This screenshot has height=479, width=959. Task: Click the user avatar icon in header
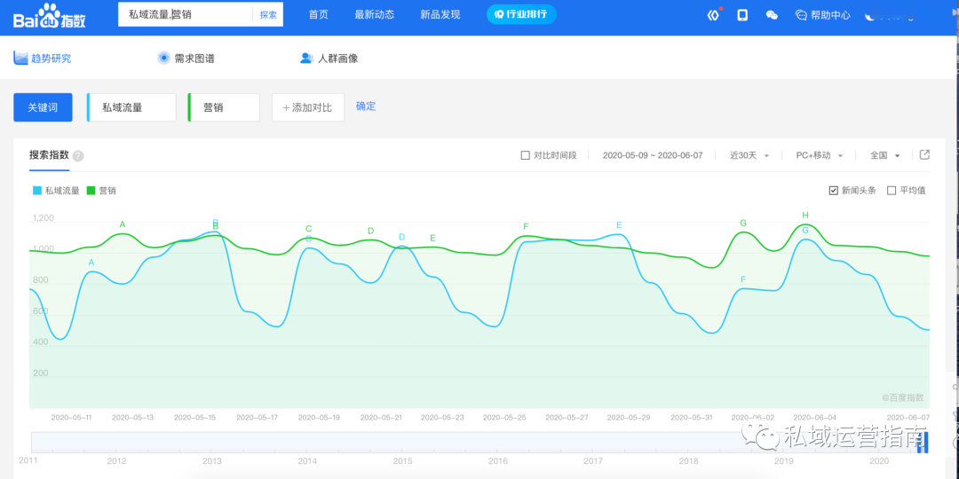pyautogui.click(x=872, y=16)
